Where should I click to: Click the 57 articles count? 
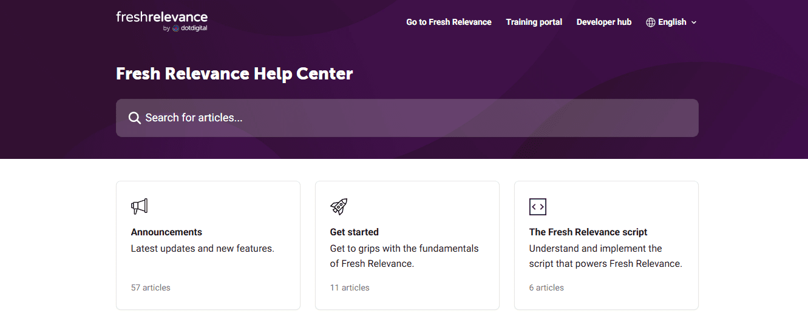point(151,287)
